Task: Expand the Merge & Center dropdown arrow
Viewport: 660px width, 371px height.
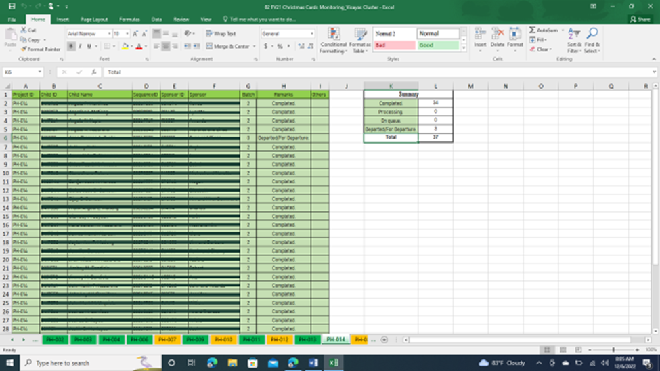Action: (x=255, y=46)
